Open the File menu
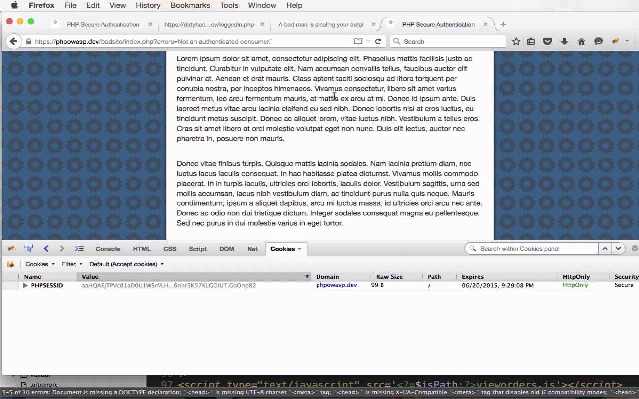Image resolution: width=639 pixels, height=399 pixels. coord(70,5)
